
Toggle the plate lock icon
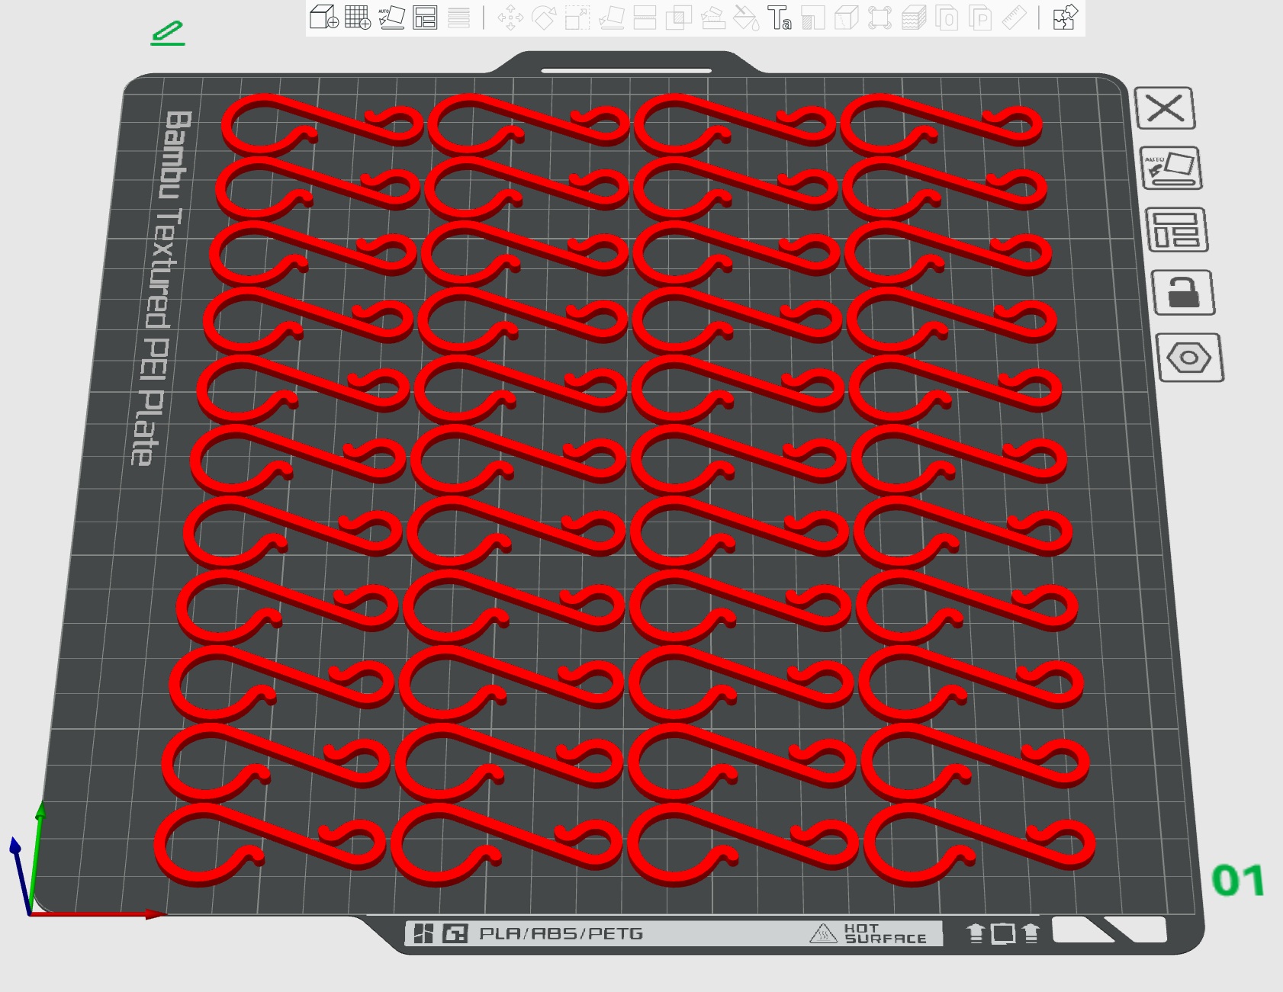[x=1183, y=293]
